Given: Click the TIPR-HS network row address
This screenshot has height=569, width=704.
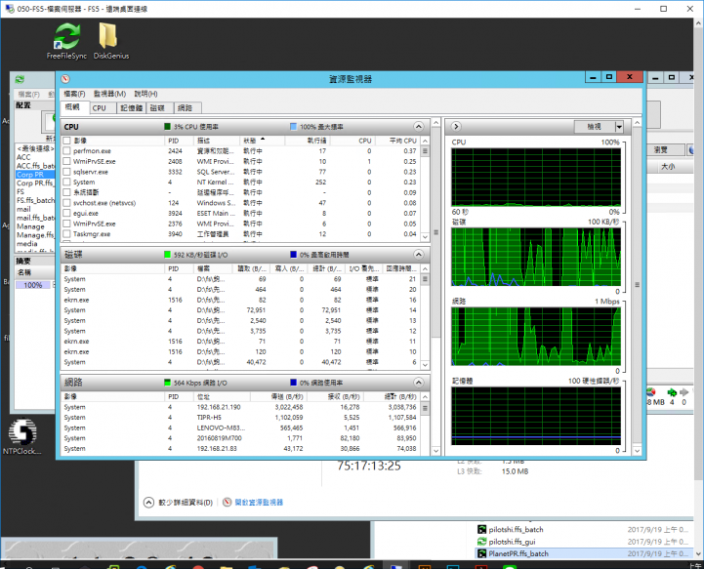Looking at the screenshot, I should (x=209, y=418).
